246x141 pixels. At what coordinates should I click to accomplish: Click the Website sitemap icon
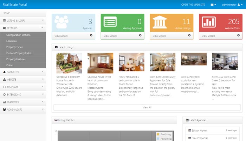tap(4, 79)
